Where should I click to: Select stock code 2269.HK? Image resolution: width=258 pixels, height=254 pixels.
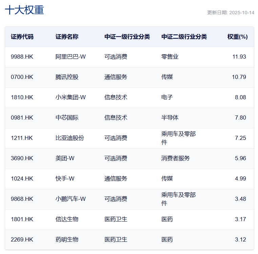coord(22,240)
